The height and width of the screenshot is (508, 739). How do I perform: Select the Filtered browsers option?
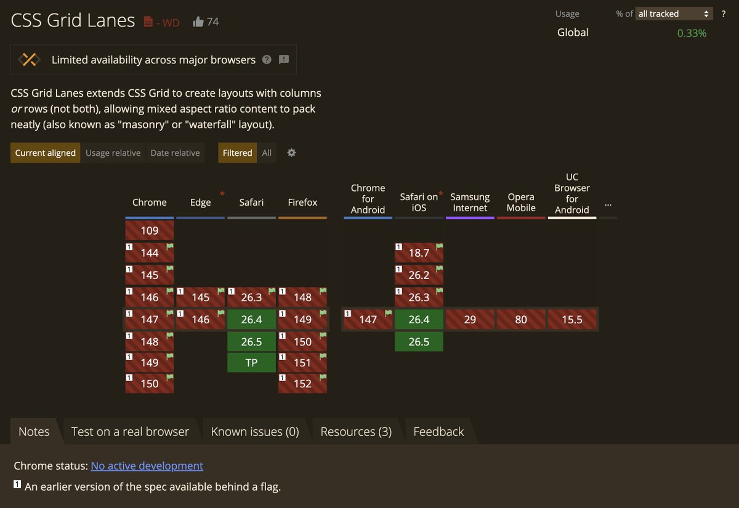coord(238,153)
